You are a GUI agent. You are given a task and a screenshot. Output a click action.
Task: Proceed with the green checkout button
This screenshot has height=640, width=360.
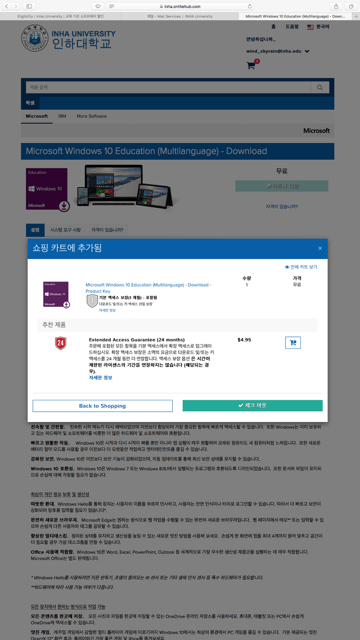tap(253, 406)
